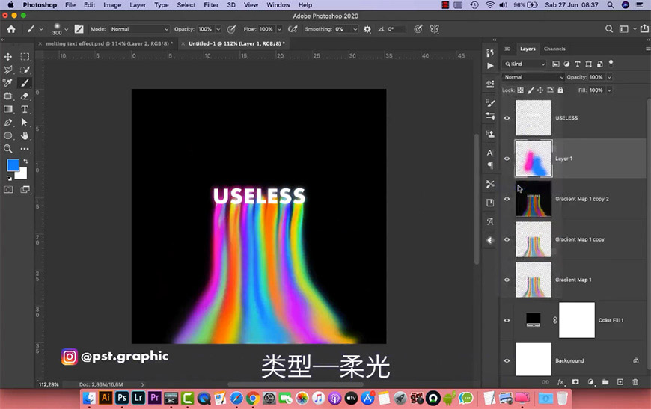The image size is (651, 409).
Task: Switch to the Channels tab
Action: click(554, 49)
